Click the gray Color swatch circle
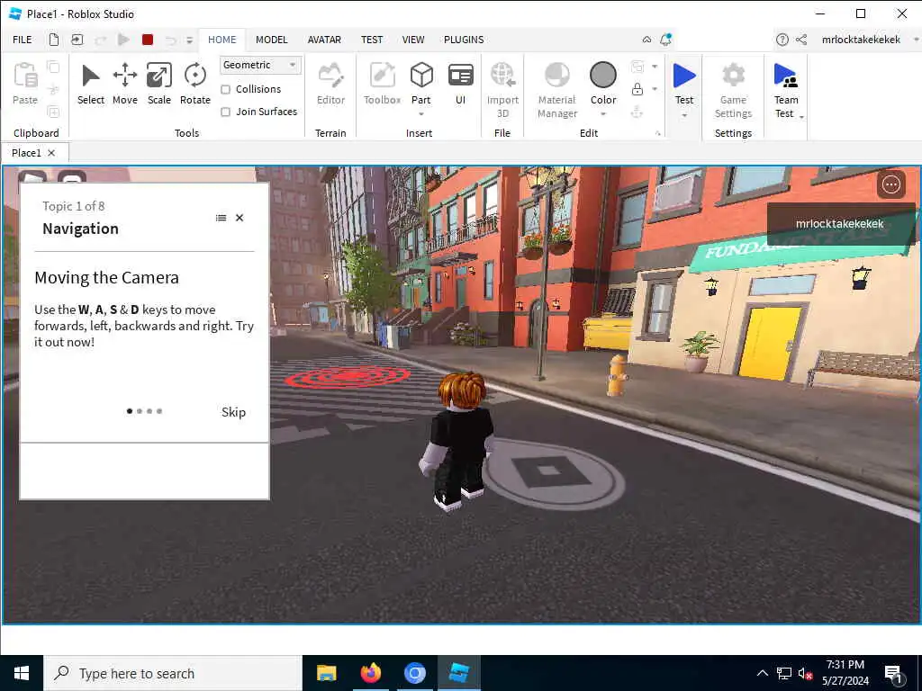The width and height of the screenshot is (922, 691). coord(603,76)
